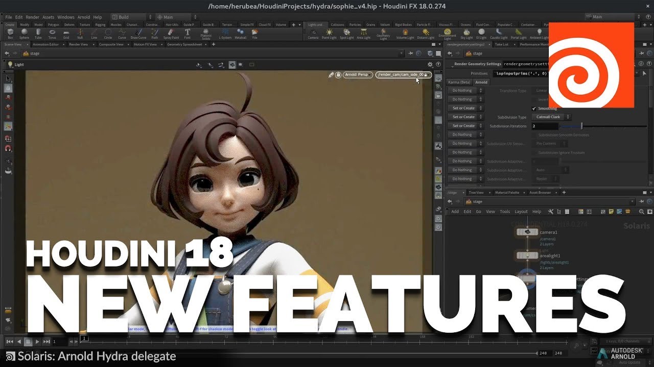The height and width of the screenshot is (367, 654).
Task: Add a Distant Light from the shelf
Action: tap(426, 34)
